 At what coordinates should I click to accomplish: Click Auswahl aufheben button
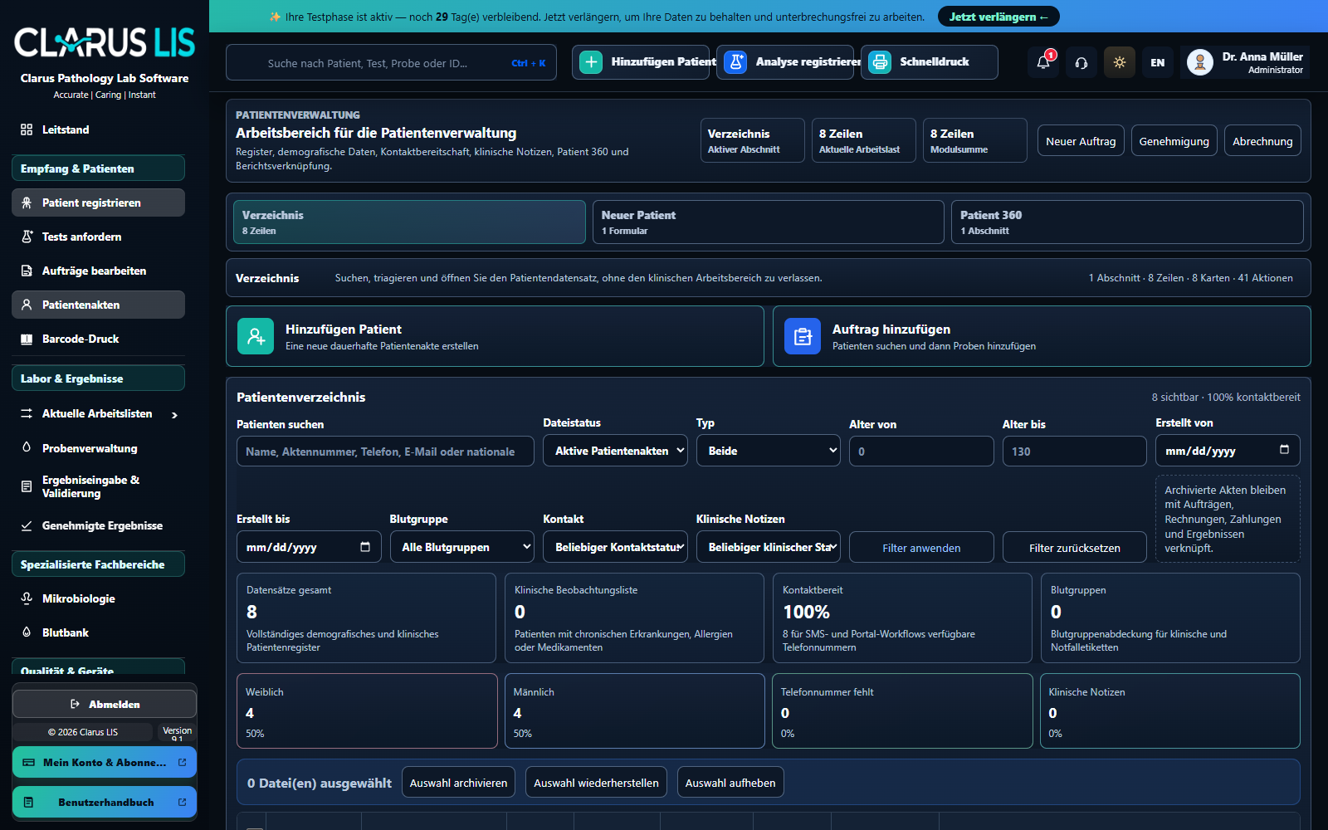point(730,783)
